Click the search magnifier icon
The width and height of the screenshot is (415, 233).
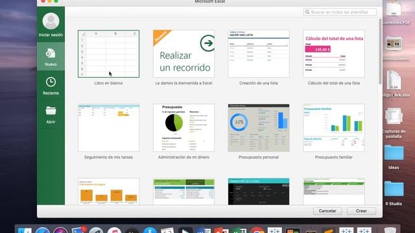(307, 12)
